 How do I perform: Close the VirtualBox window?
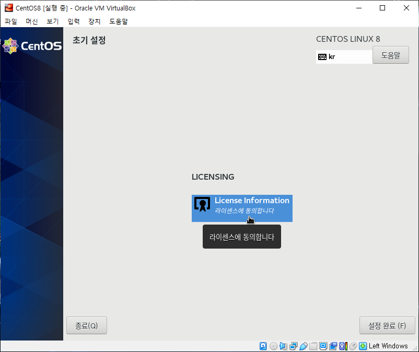406,8
